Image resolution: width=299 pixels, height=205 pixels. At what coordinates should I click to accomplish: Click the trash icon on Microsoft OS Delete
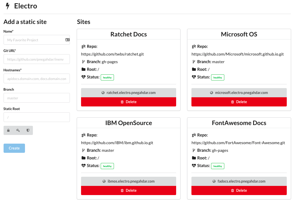[x=232, y=102]
